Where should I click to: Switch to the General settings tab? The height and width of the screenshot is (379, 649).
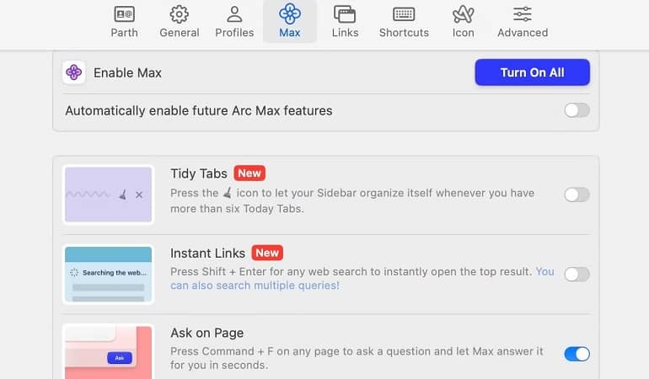point(180,23)
